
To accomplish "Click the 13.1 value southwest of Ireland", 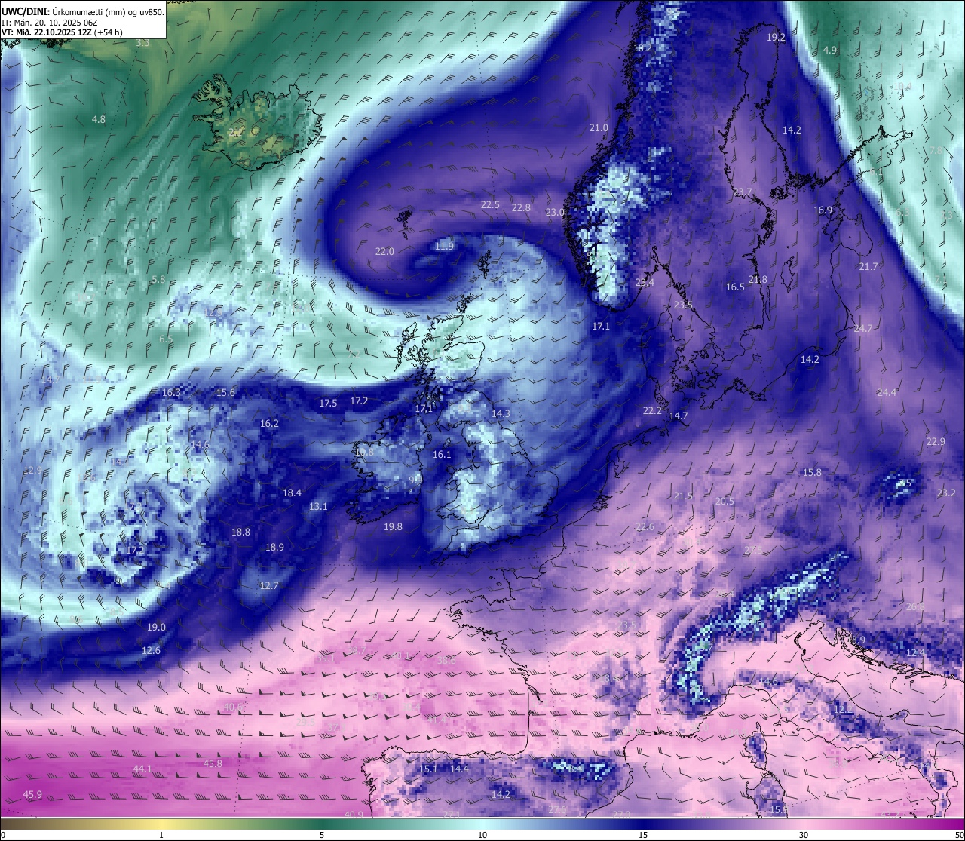I will [x=318, y=506].
